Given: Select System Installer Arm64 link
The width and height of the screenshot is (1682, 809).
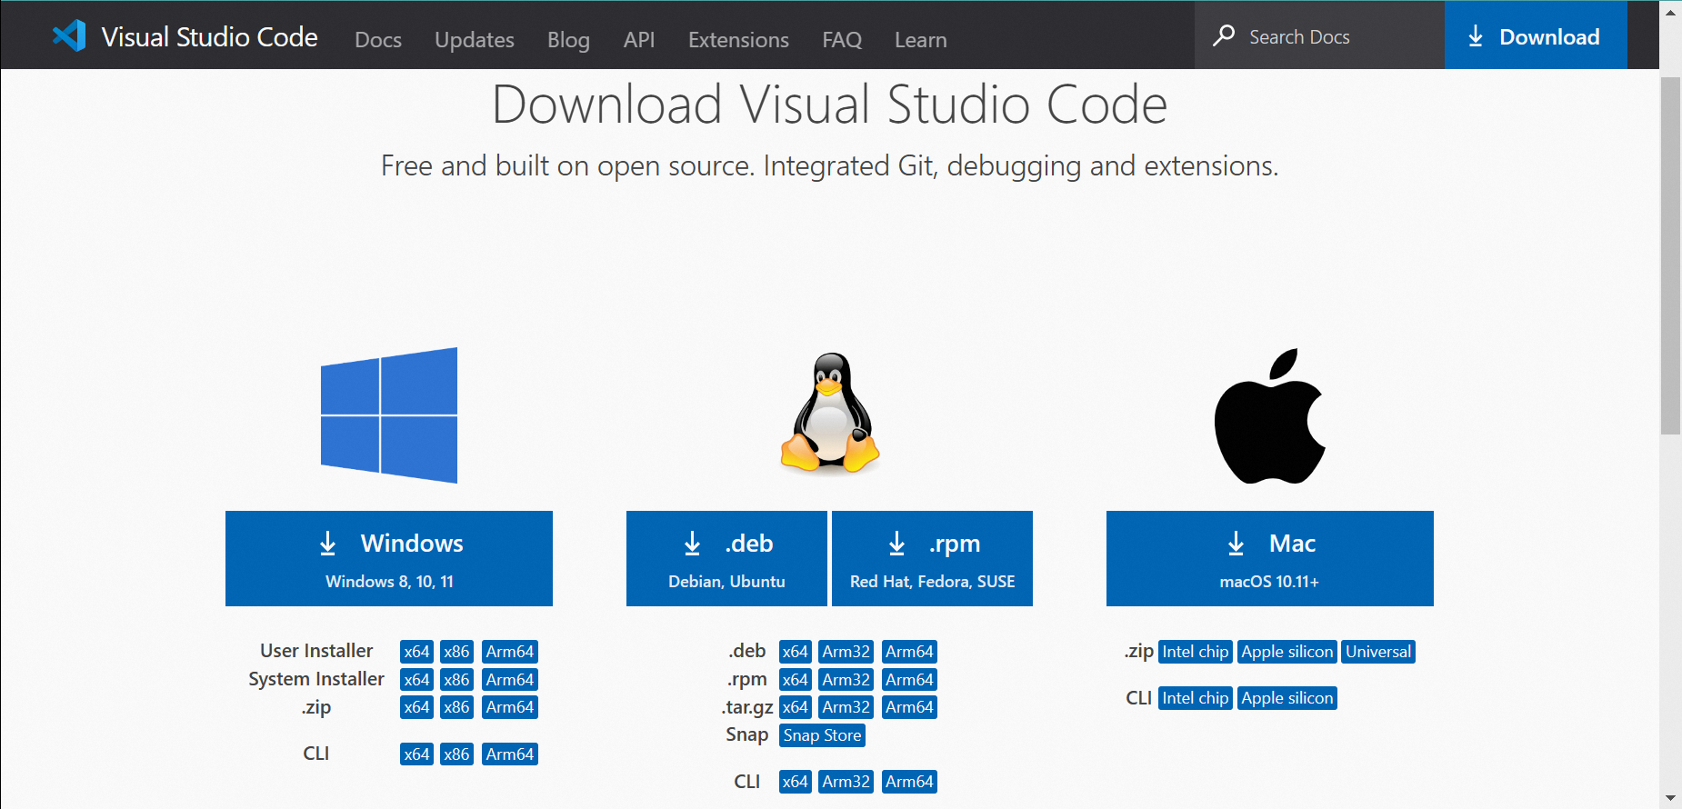Looking at the screenshot, I should coord(510,680).
